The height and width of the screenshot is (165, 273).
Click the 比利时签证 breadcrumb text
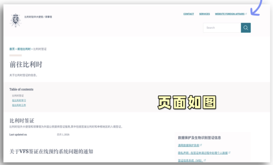click(40, 49)
